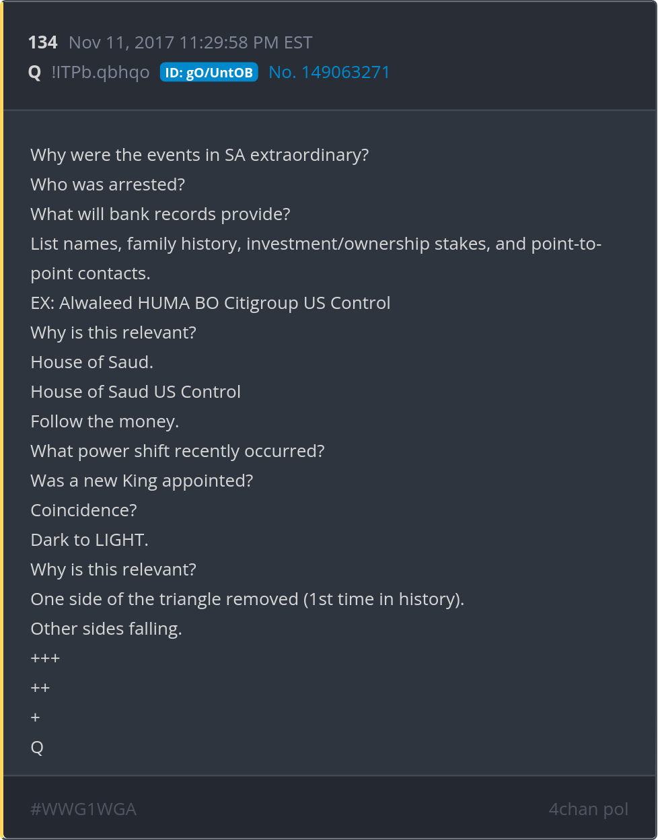Click the "Coincidence?" line
Viewport: 658px width, 840px height.
(83, 510)
